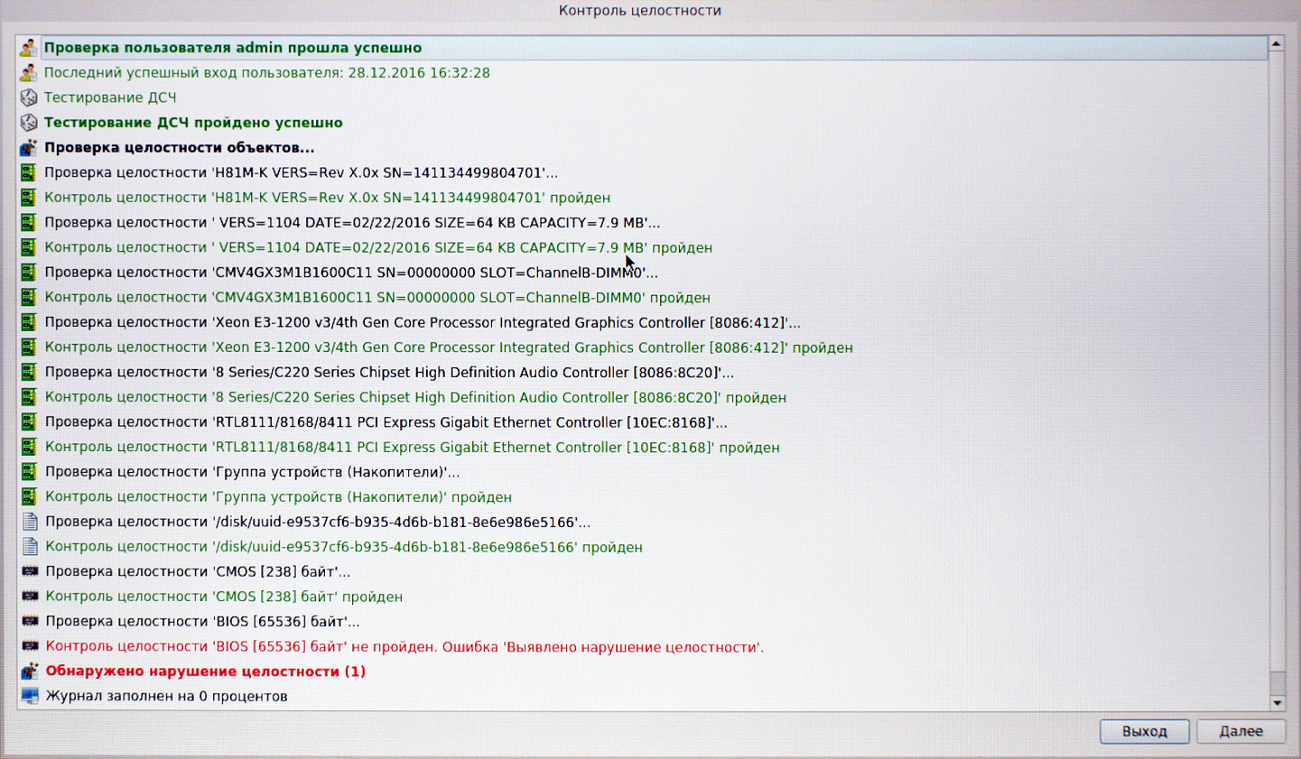Click the icon beside 'Проверка целостности CMV4GX3M1B1600C11'
The width and height of the screenshot is (1301, 759).
pyautogui.click(x=28, y=273)
